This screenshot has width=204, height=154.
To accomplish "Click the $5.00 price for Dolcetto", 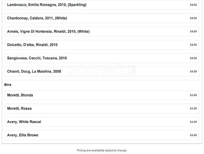I will click(x=193, y=45).
